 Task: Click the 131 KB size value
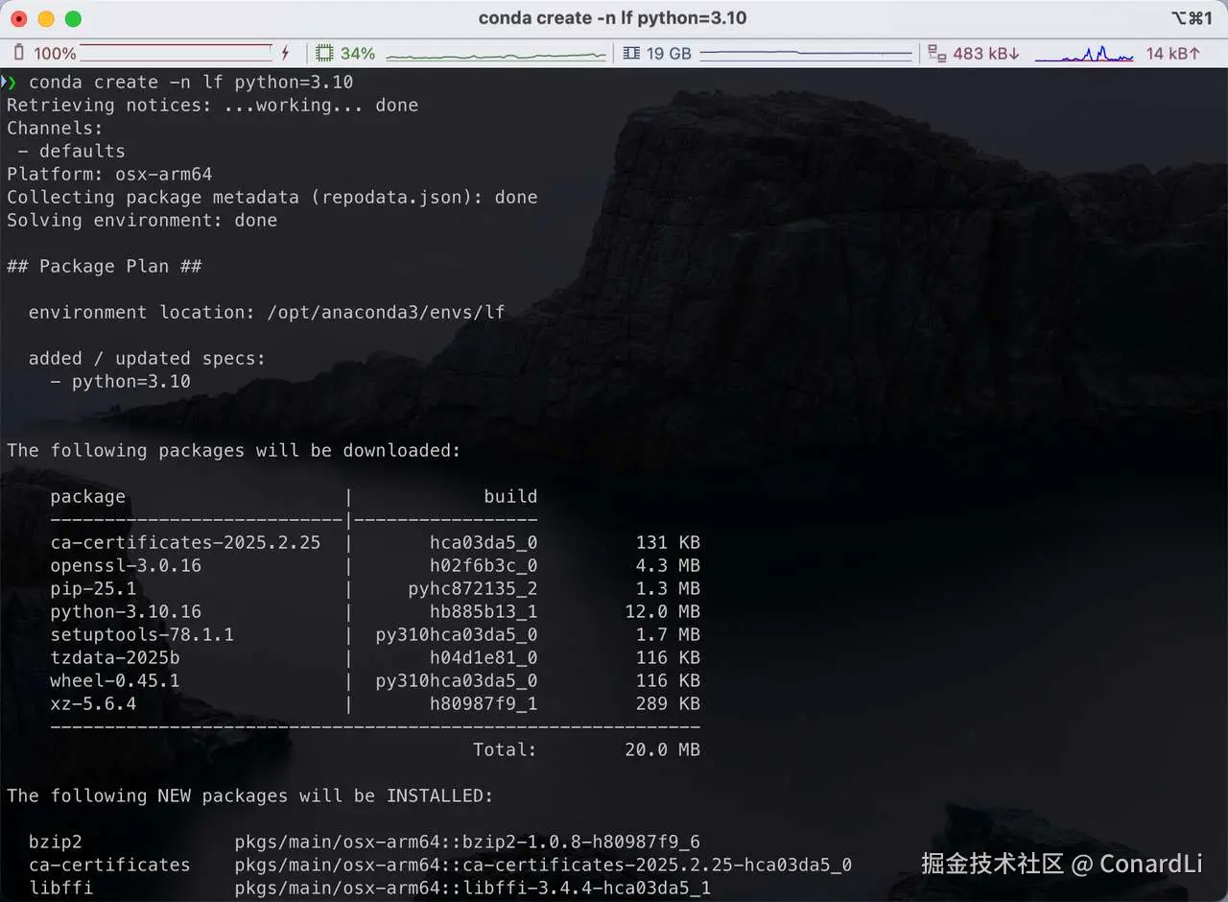click(x=668, y=543)
